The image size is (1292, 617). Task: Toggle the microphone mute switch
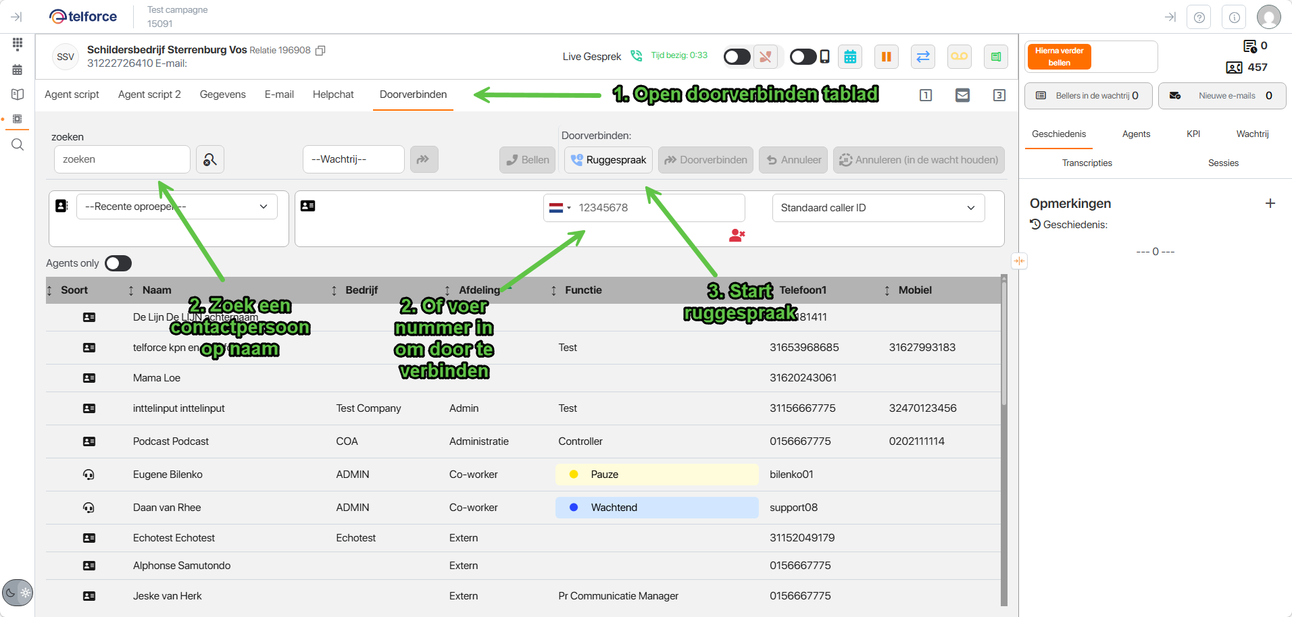[x=737, y=57]
